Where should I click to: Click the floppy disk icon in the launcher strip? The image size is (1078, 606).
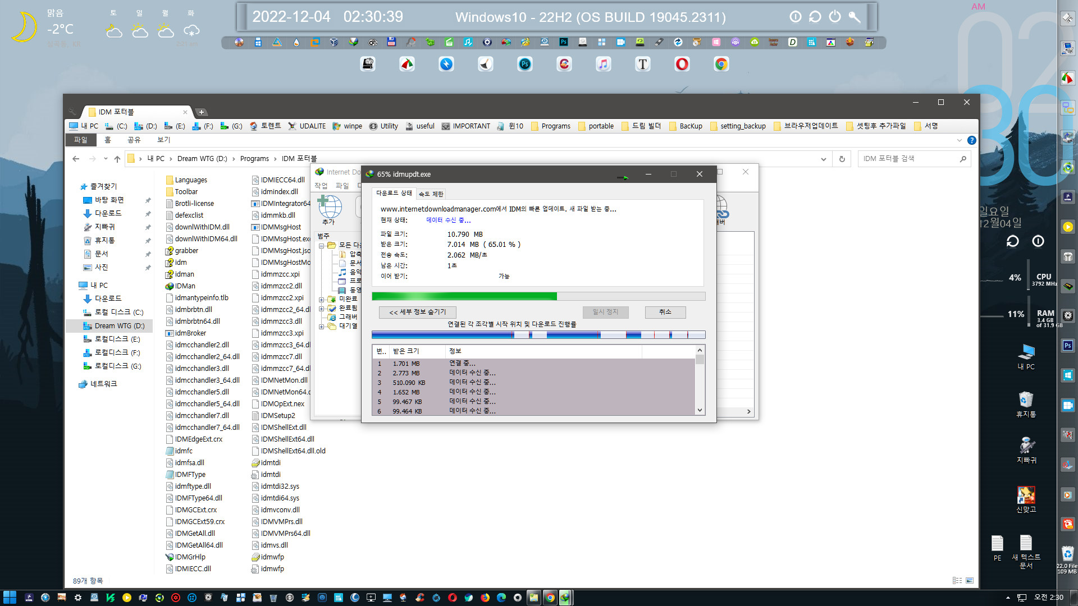click(x=391, y=42)
